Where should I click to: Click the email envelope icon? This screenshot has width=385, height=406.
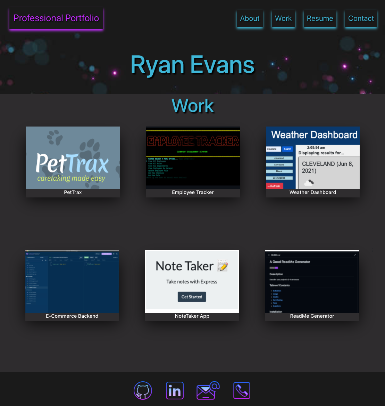pyautogui.click(x=208, y=390)
